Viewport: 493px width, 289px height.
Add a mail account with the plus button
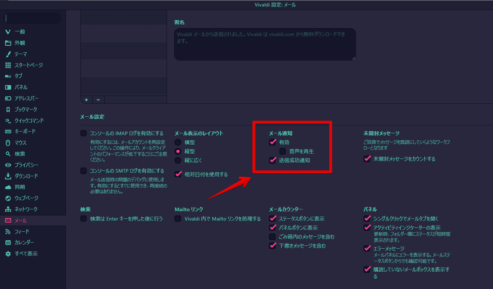87,100
